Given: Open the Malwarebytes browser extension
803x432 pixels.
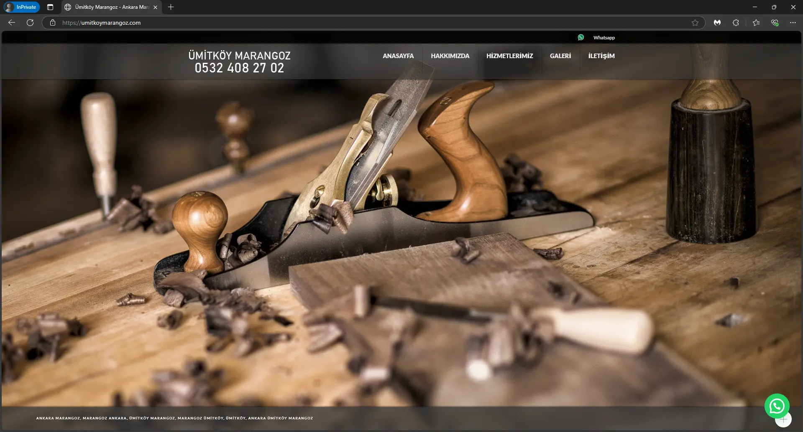Looking at the screenshot, I should [717, 23].
